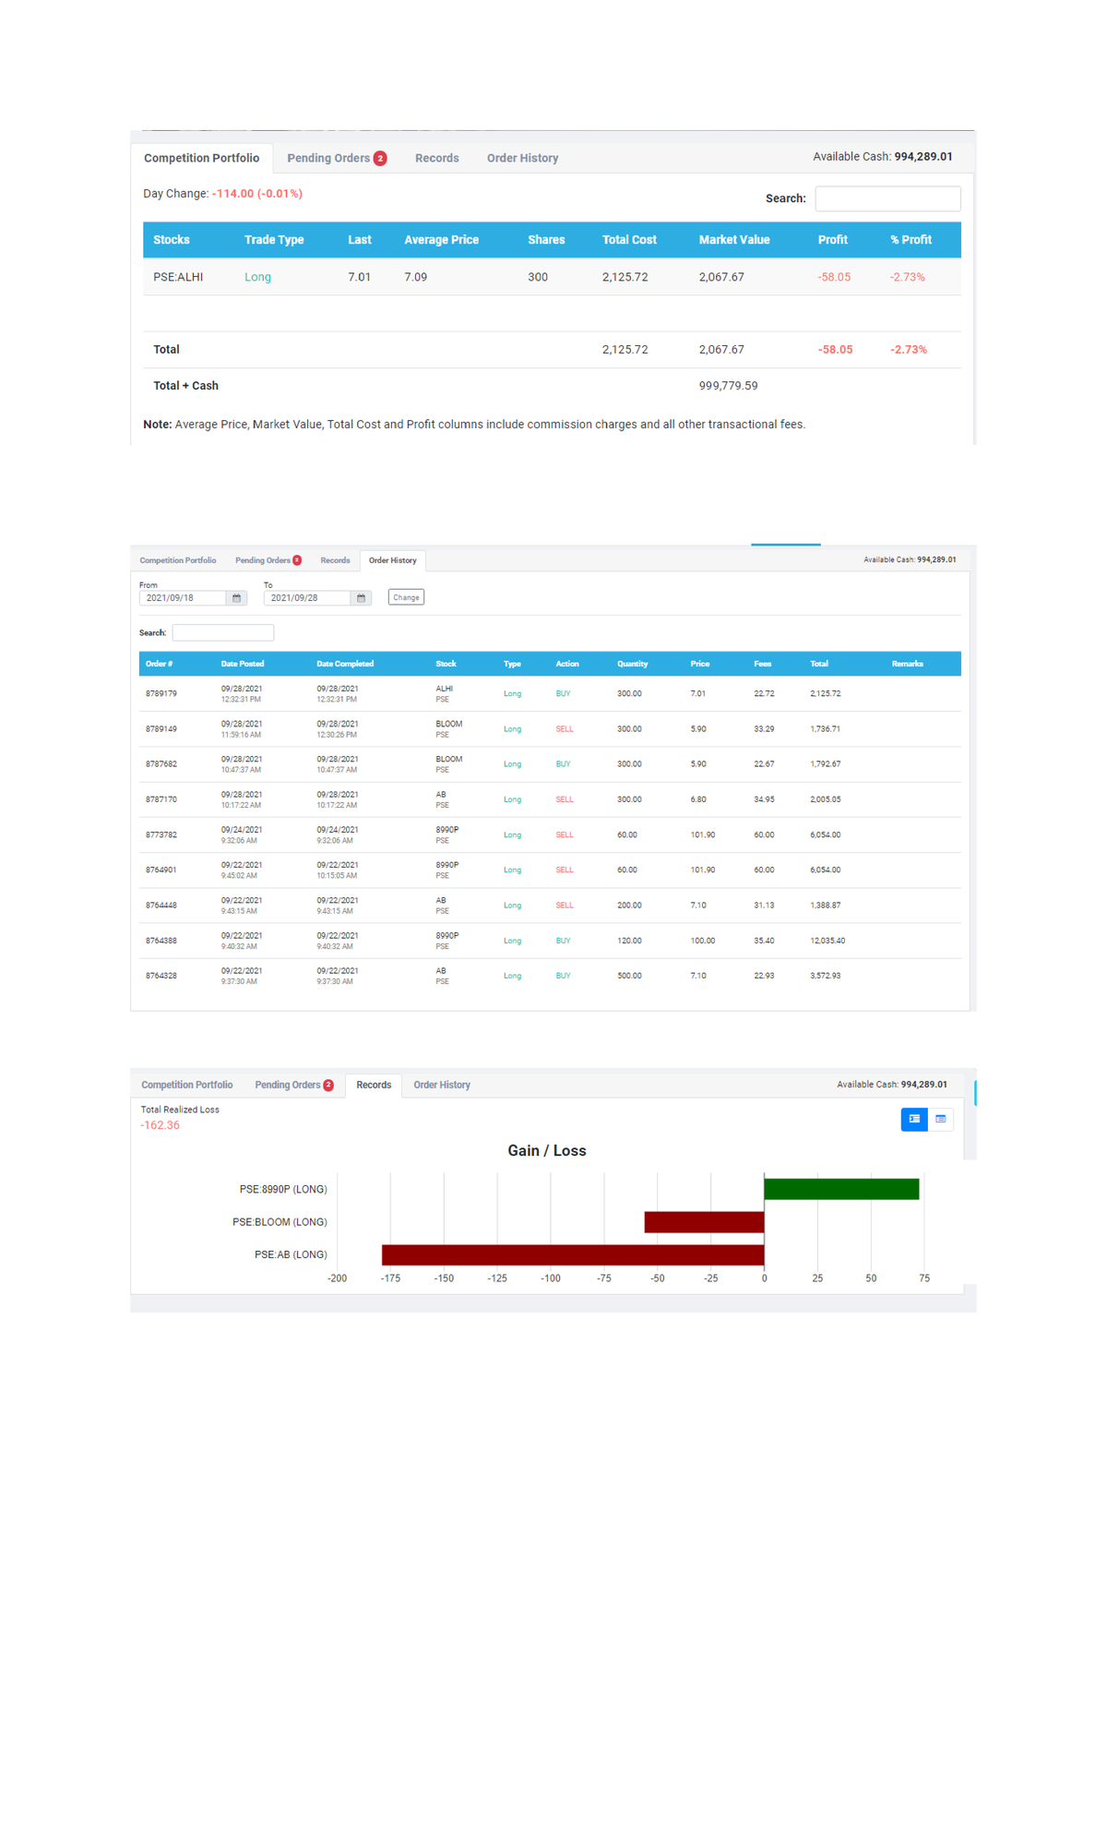This screenshot has height=1824, width=1107.
Task: Sort portfolio by Trade Type header
Action: [274, 240]
